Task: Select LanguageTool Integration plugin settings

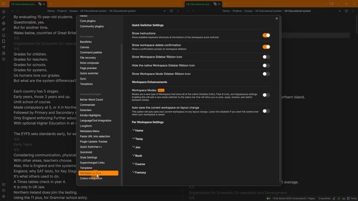Action: 96,121
